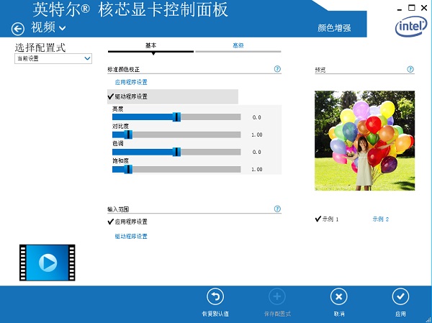
Task: Click the video filmstrip play icon
Action: pos(47,263)
